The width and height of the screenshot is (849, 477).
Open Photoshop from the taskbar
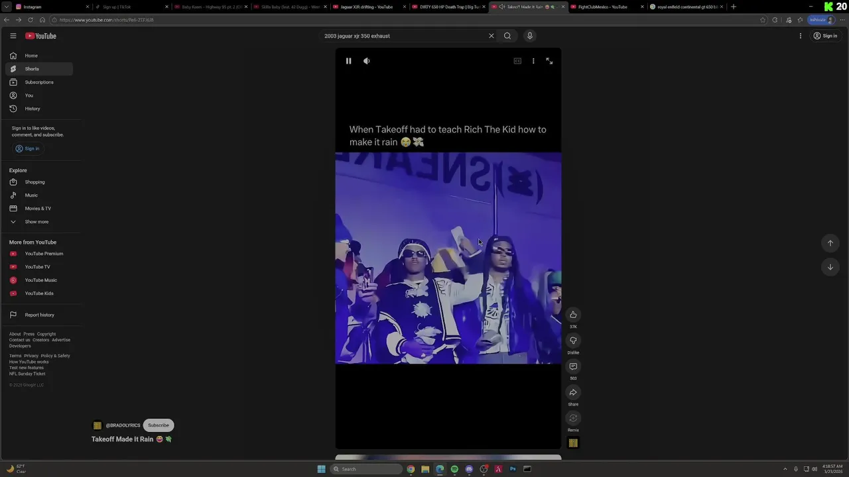[x=513, y=469]
